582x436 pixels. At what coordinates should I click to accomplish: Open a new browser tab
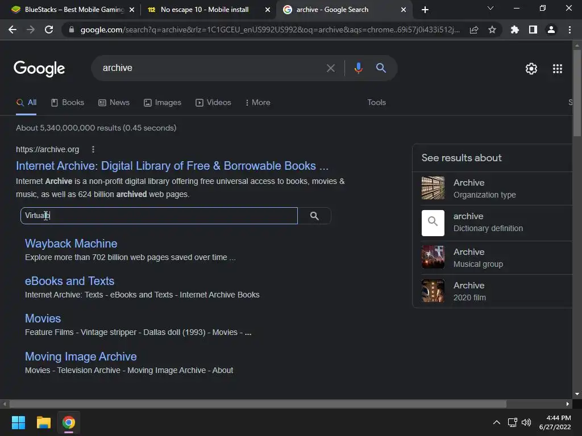425,10
